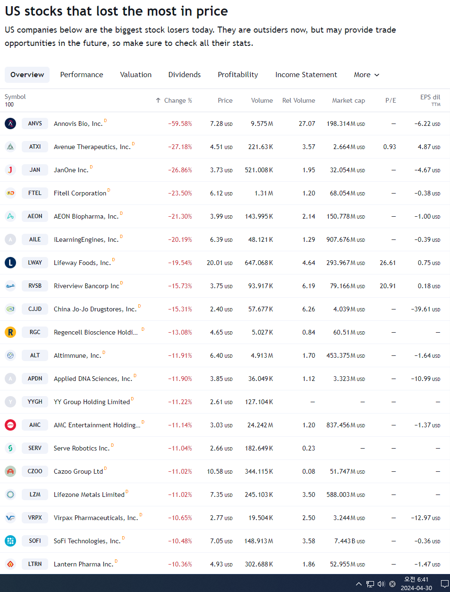The width and height of the screenshot is (450, 592).
Task: Click the Fitell Corporation logo icon
Action: point(10,193)
